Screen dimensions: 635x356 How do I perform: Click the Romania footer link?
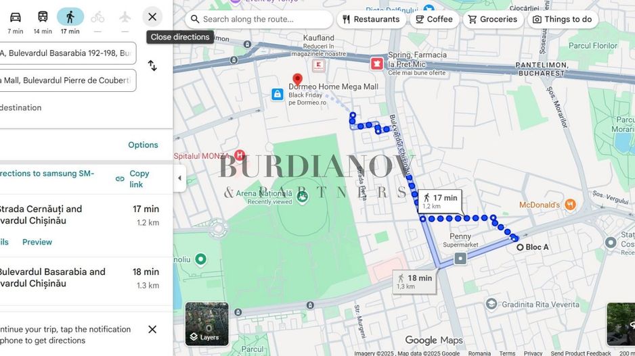click(479, 353)
